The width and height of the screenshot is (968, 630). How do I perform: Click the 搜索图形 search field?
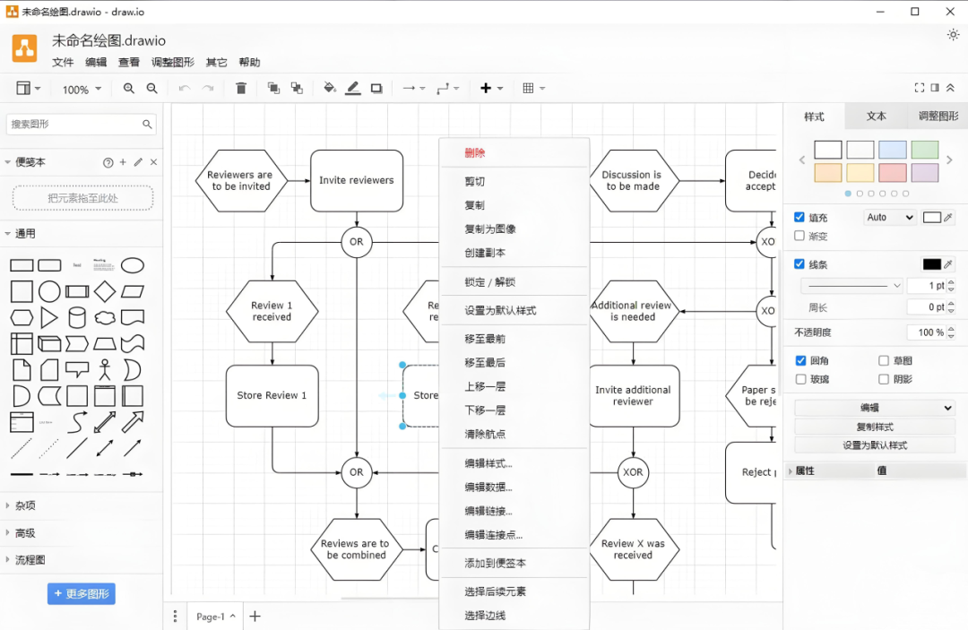tap(75, 125)
